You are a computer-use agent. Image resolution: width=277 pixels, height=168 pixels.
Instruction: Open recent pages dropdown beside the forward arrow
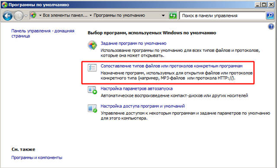[26, 16]
